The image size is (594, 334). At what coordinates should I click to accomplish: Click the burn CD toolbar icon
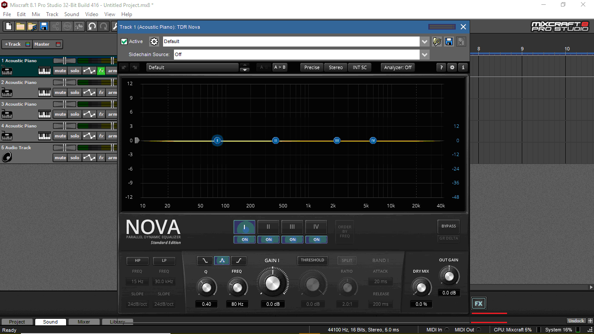(67, 27)
